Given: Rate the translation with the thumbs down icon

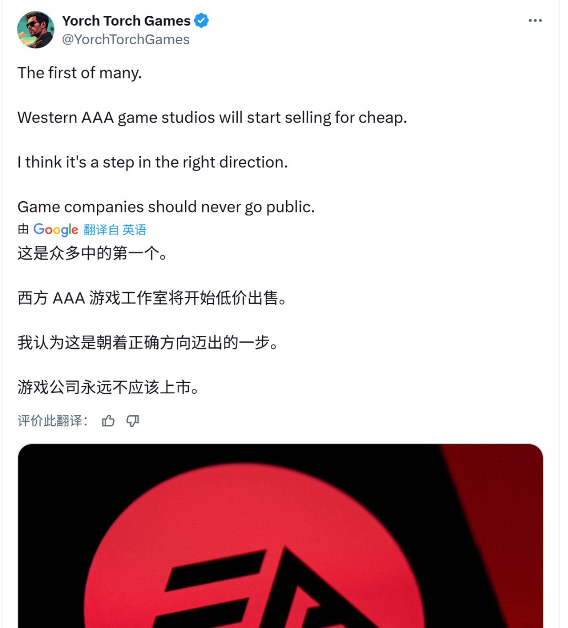Looking at the screenshot, I should coord(132,421).
